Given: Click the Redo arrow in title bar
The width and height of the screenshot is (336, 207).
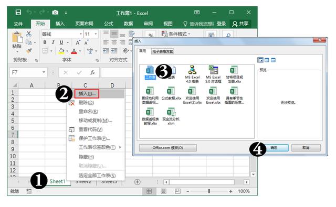Looking at the screenshot, I should coord(42,13).
